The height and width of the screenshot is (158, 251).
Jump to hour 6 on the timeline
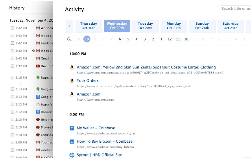pos(120,39)
